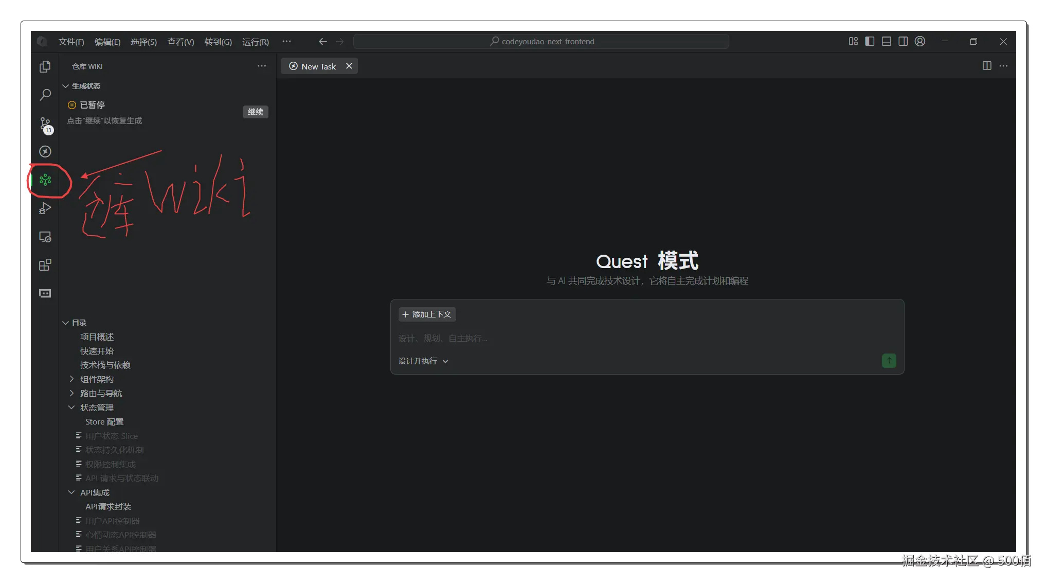
Task: Open the account profile icon
Action: pos(920,41)
